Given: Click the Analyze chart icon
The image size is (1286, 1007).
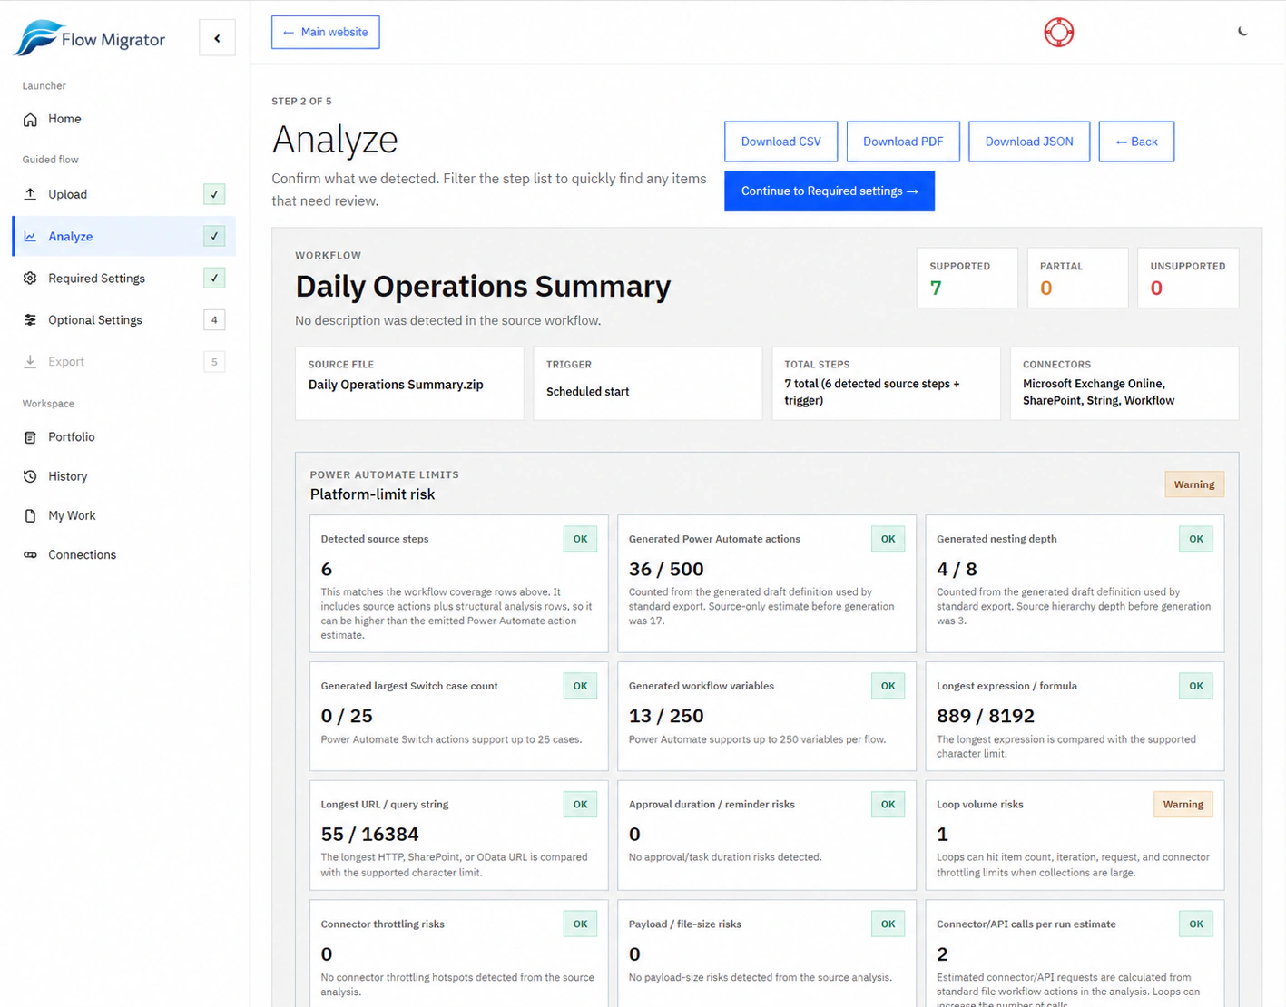Looking at the screenshot, I should (30, 236).
